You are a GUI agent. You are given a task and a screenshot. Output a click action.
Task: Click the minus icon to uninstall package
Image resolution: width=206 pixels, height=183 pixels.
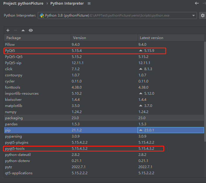16,30
